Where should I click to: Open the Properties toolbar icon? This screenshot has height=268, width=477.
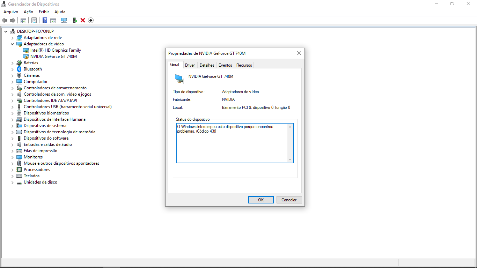tap(34, 20)
